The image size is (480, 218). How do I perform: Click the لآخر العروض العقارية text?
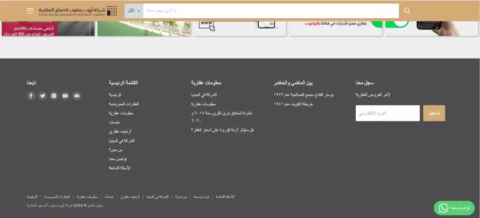click(373, 95)
